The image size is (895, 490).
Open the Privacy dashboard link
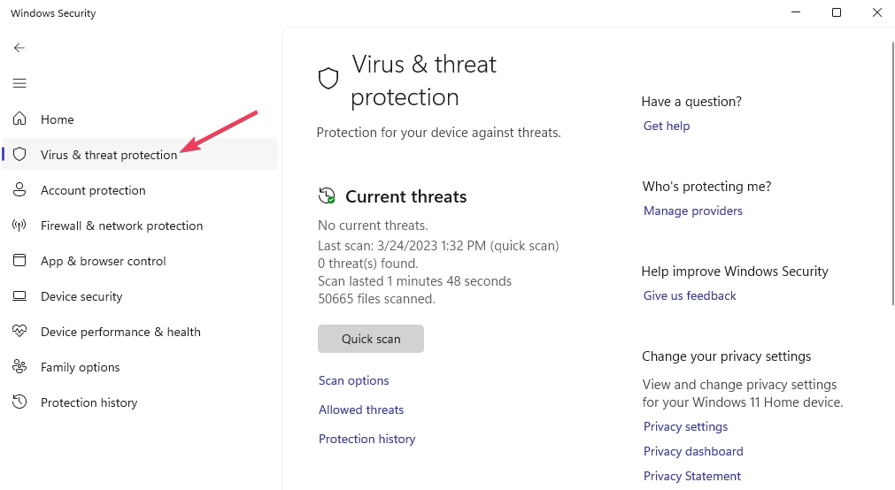(692, 451)
